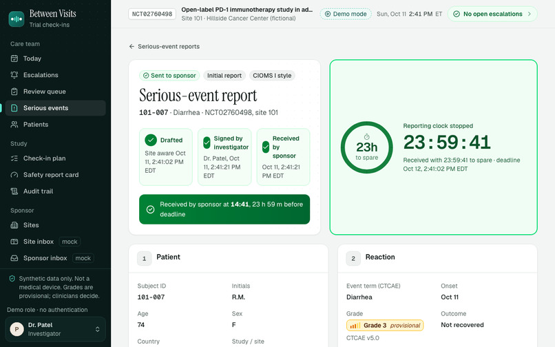Click the Demo mode play icon
555x347 pixels.
click(328, 14)
